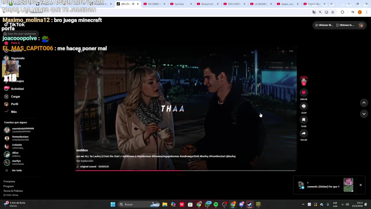Bookmark this page with the star icon
This screenshot has width=371, height=209.
click(333, 12)
